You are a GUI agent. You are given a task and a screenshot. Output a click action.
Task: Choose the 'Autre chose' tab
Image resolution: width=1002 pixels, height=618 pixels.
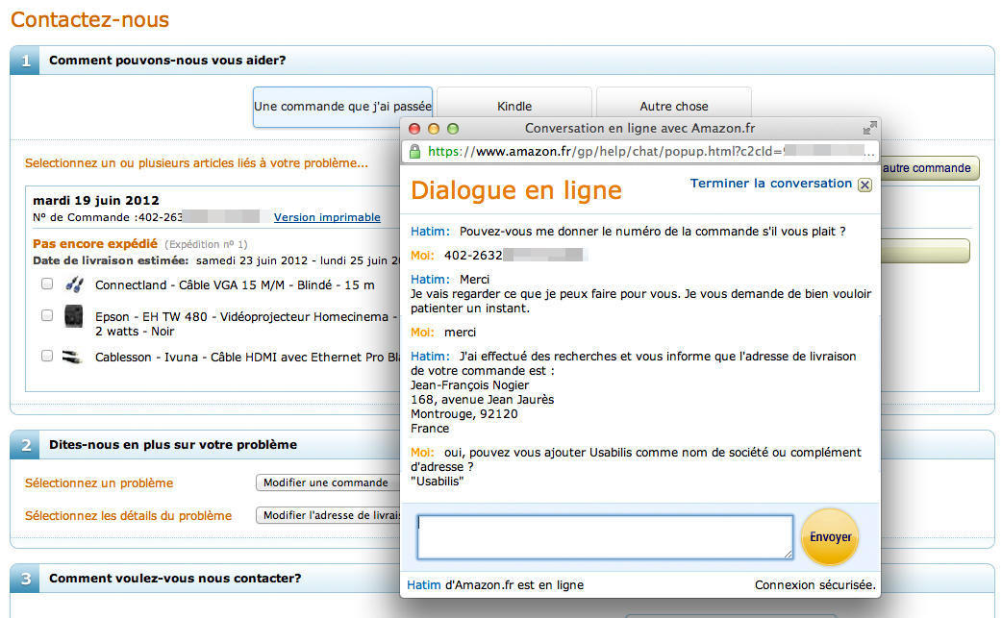coord(673,107)
